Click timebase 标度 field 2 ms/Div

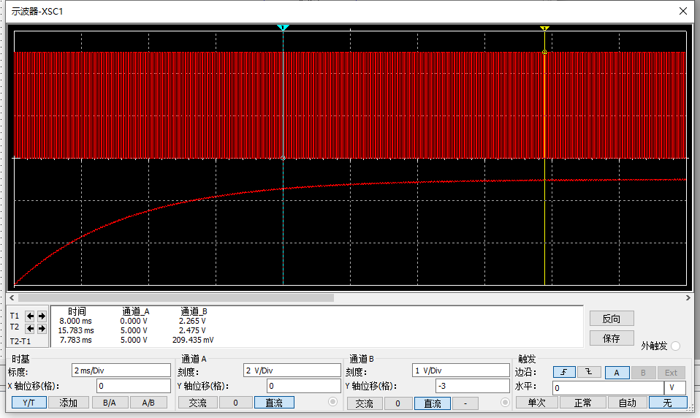[x=121, y=370]
